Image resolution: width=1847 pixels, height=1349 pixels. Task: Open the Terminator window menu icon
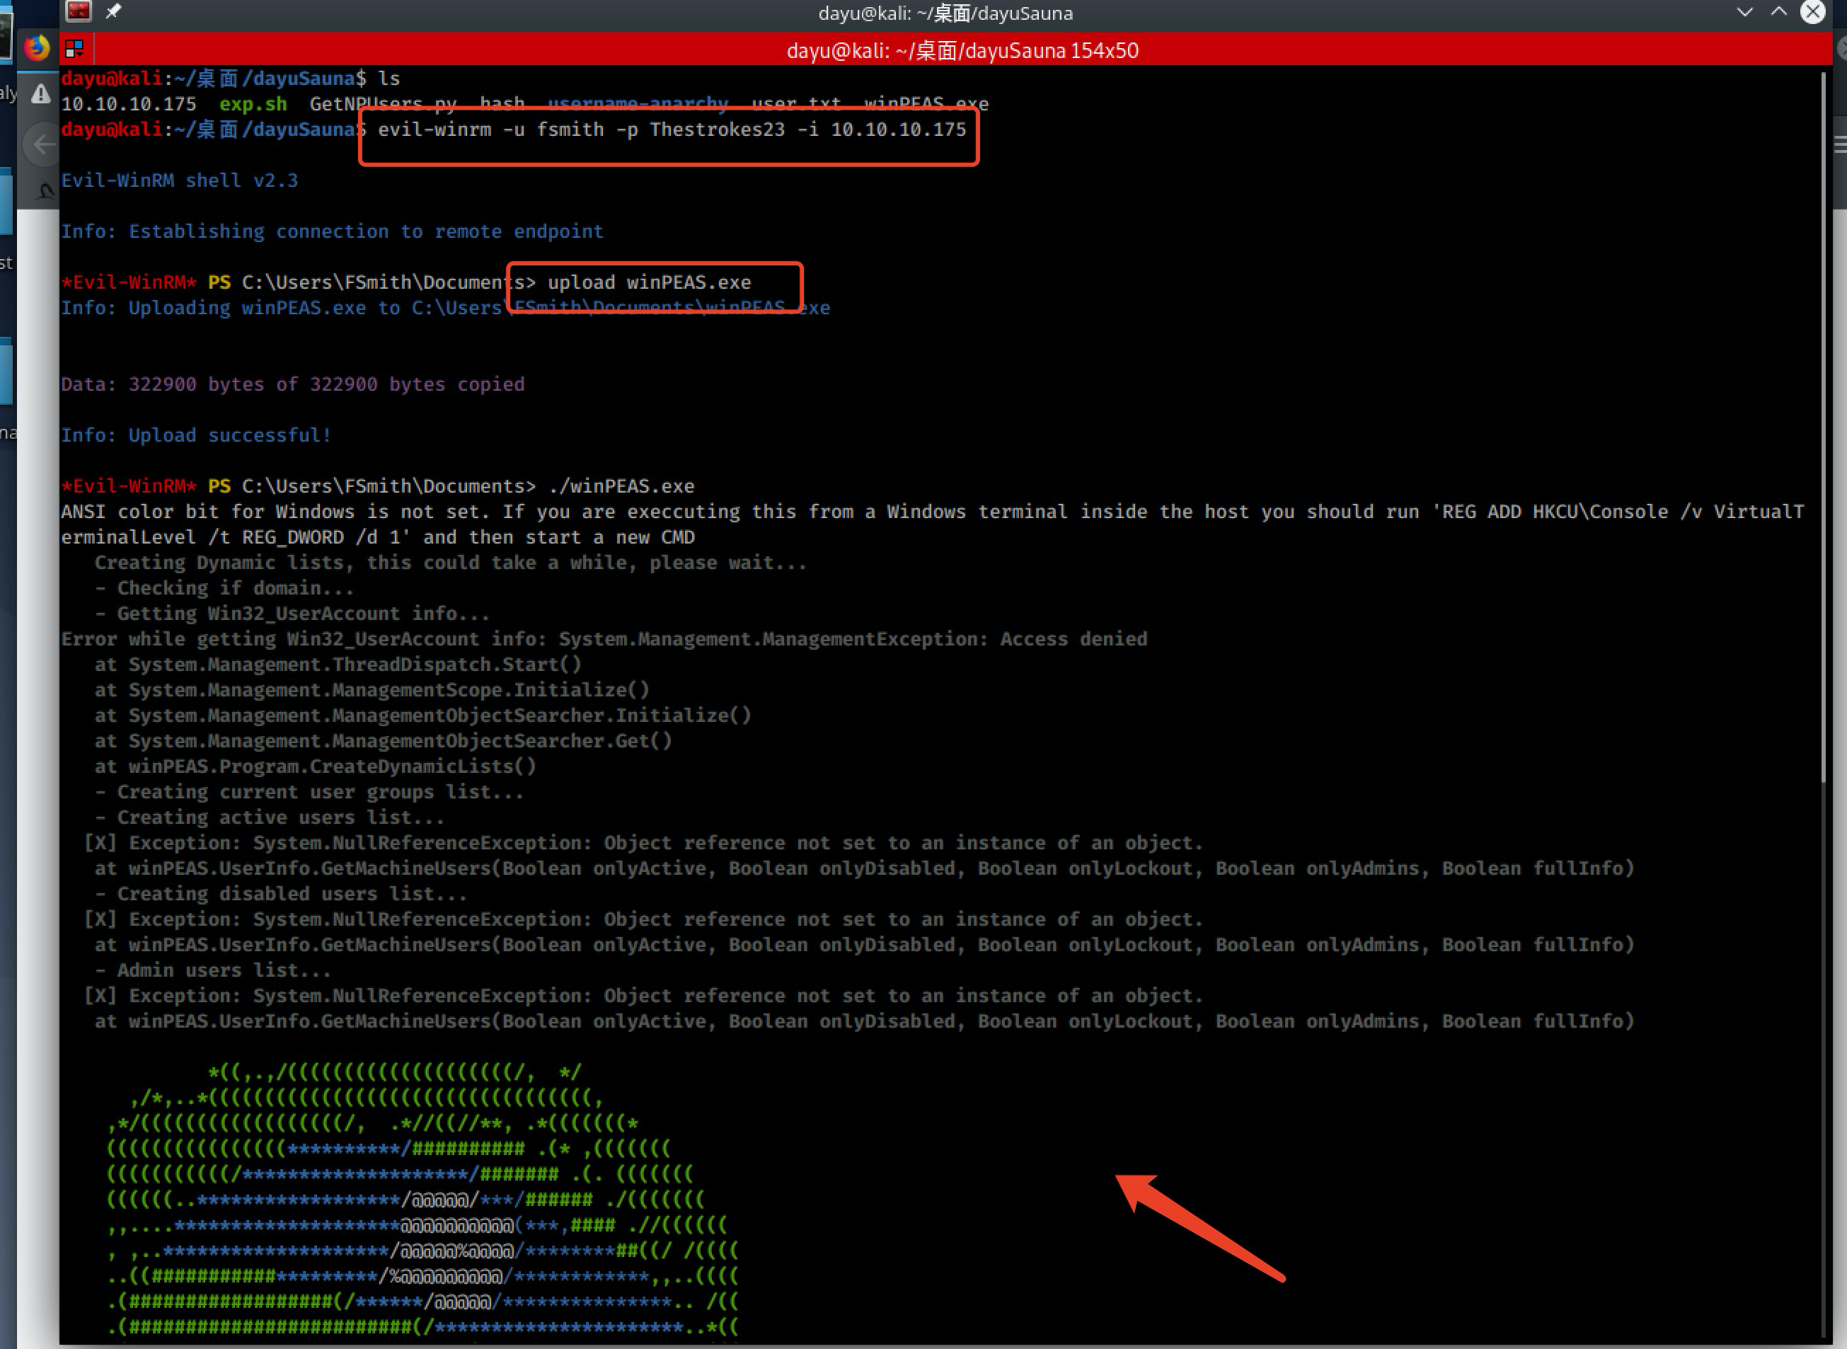click(x=79, y=11)
